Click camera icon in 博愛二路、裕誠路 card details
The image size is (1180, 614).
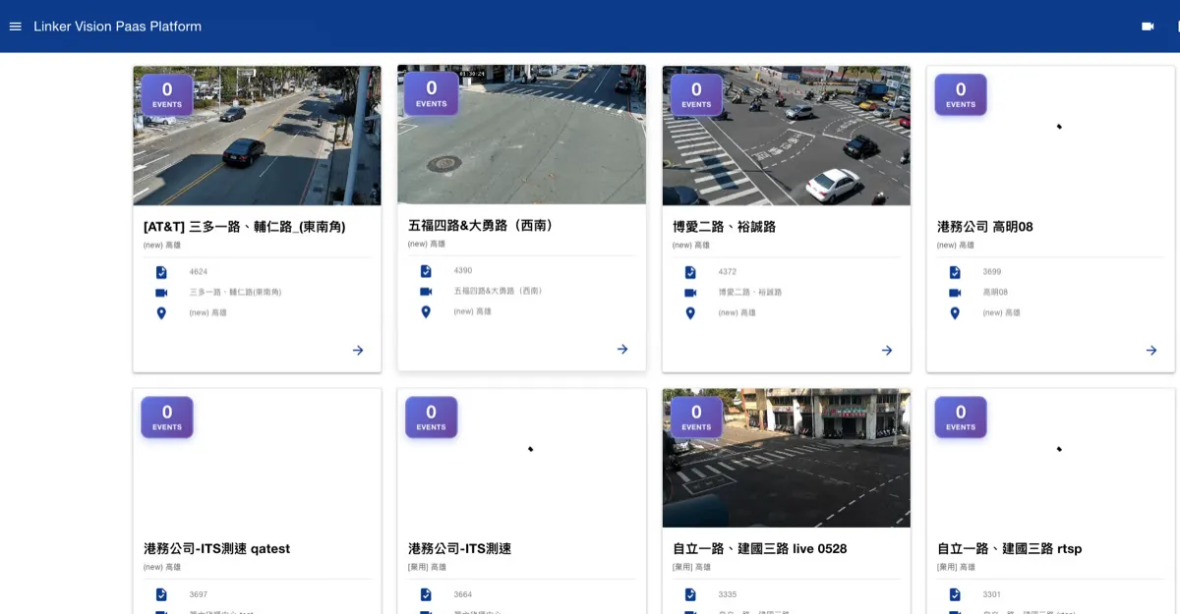tap(690, 293)
